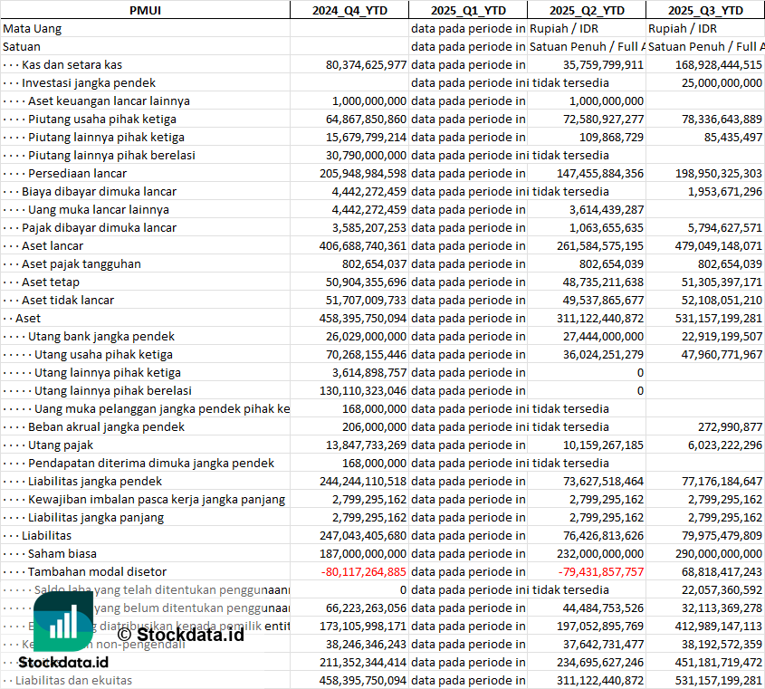Click the 2025_Q1_YTD column header
This screenshot has height=689, width=765.
coord(467,10)
